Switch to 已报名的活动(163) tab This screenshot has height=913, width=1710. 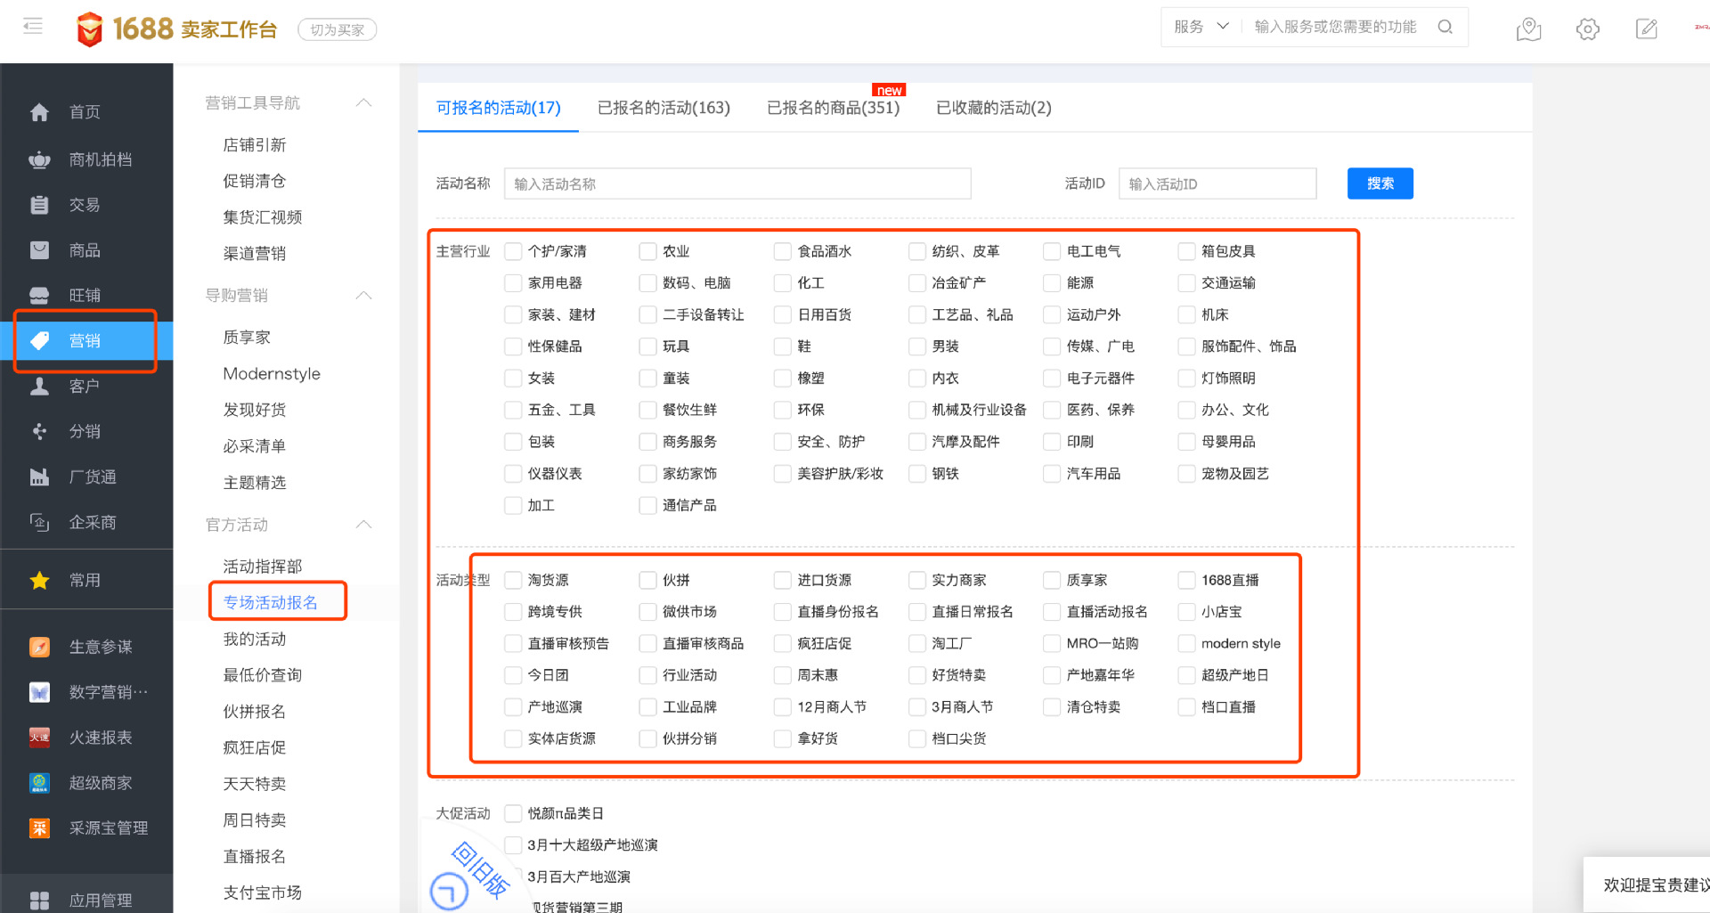click(664, 108)
